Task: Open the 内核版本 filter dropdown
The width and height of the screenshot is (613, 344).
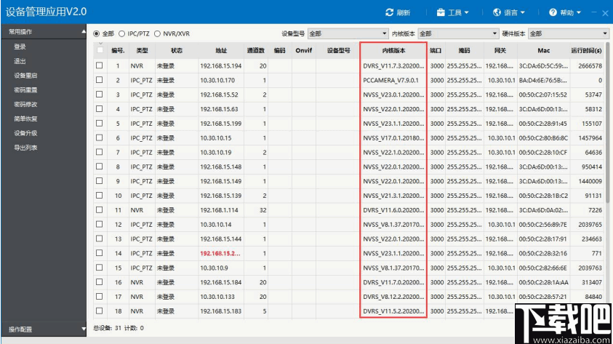Action: pyautogui.click(x=458, y=33)
